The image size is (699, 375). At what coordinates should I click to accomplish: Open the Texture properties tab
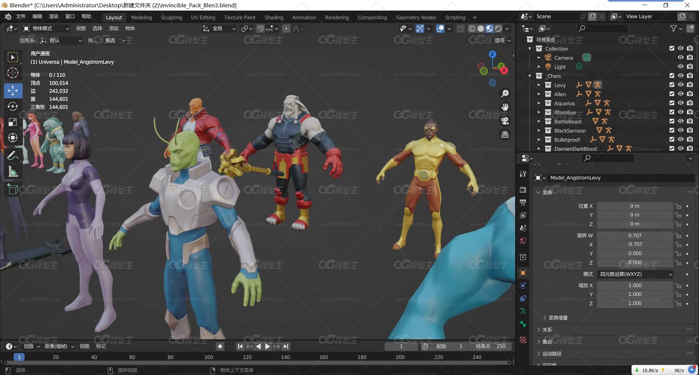click(x=523, y=340)
